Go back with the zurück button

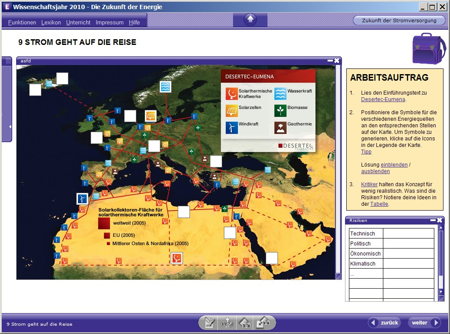(384, 323)
